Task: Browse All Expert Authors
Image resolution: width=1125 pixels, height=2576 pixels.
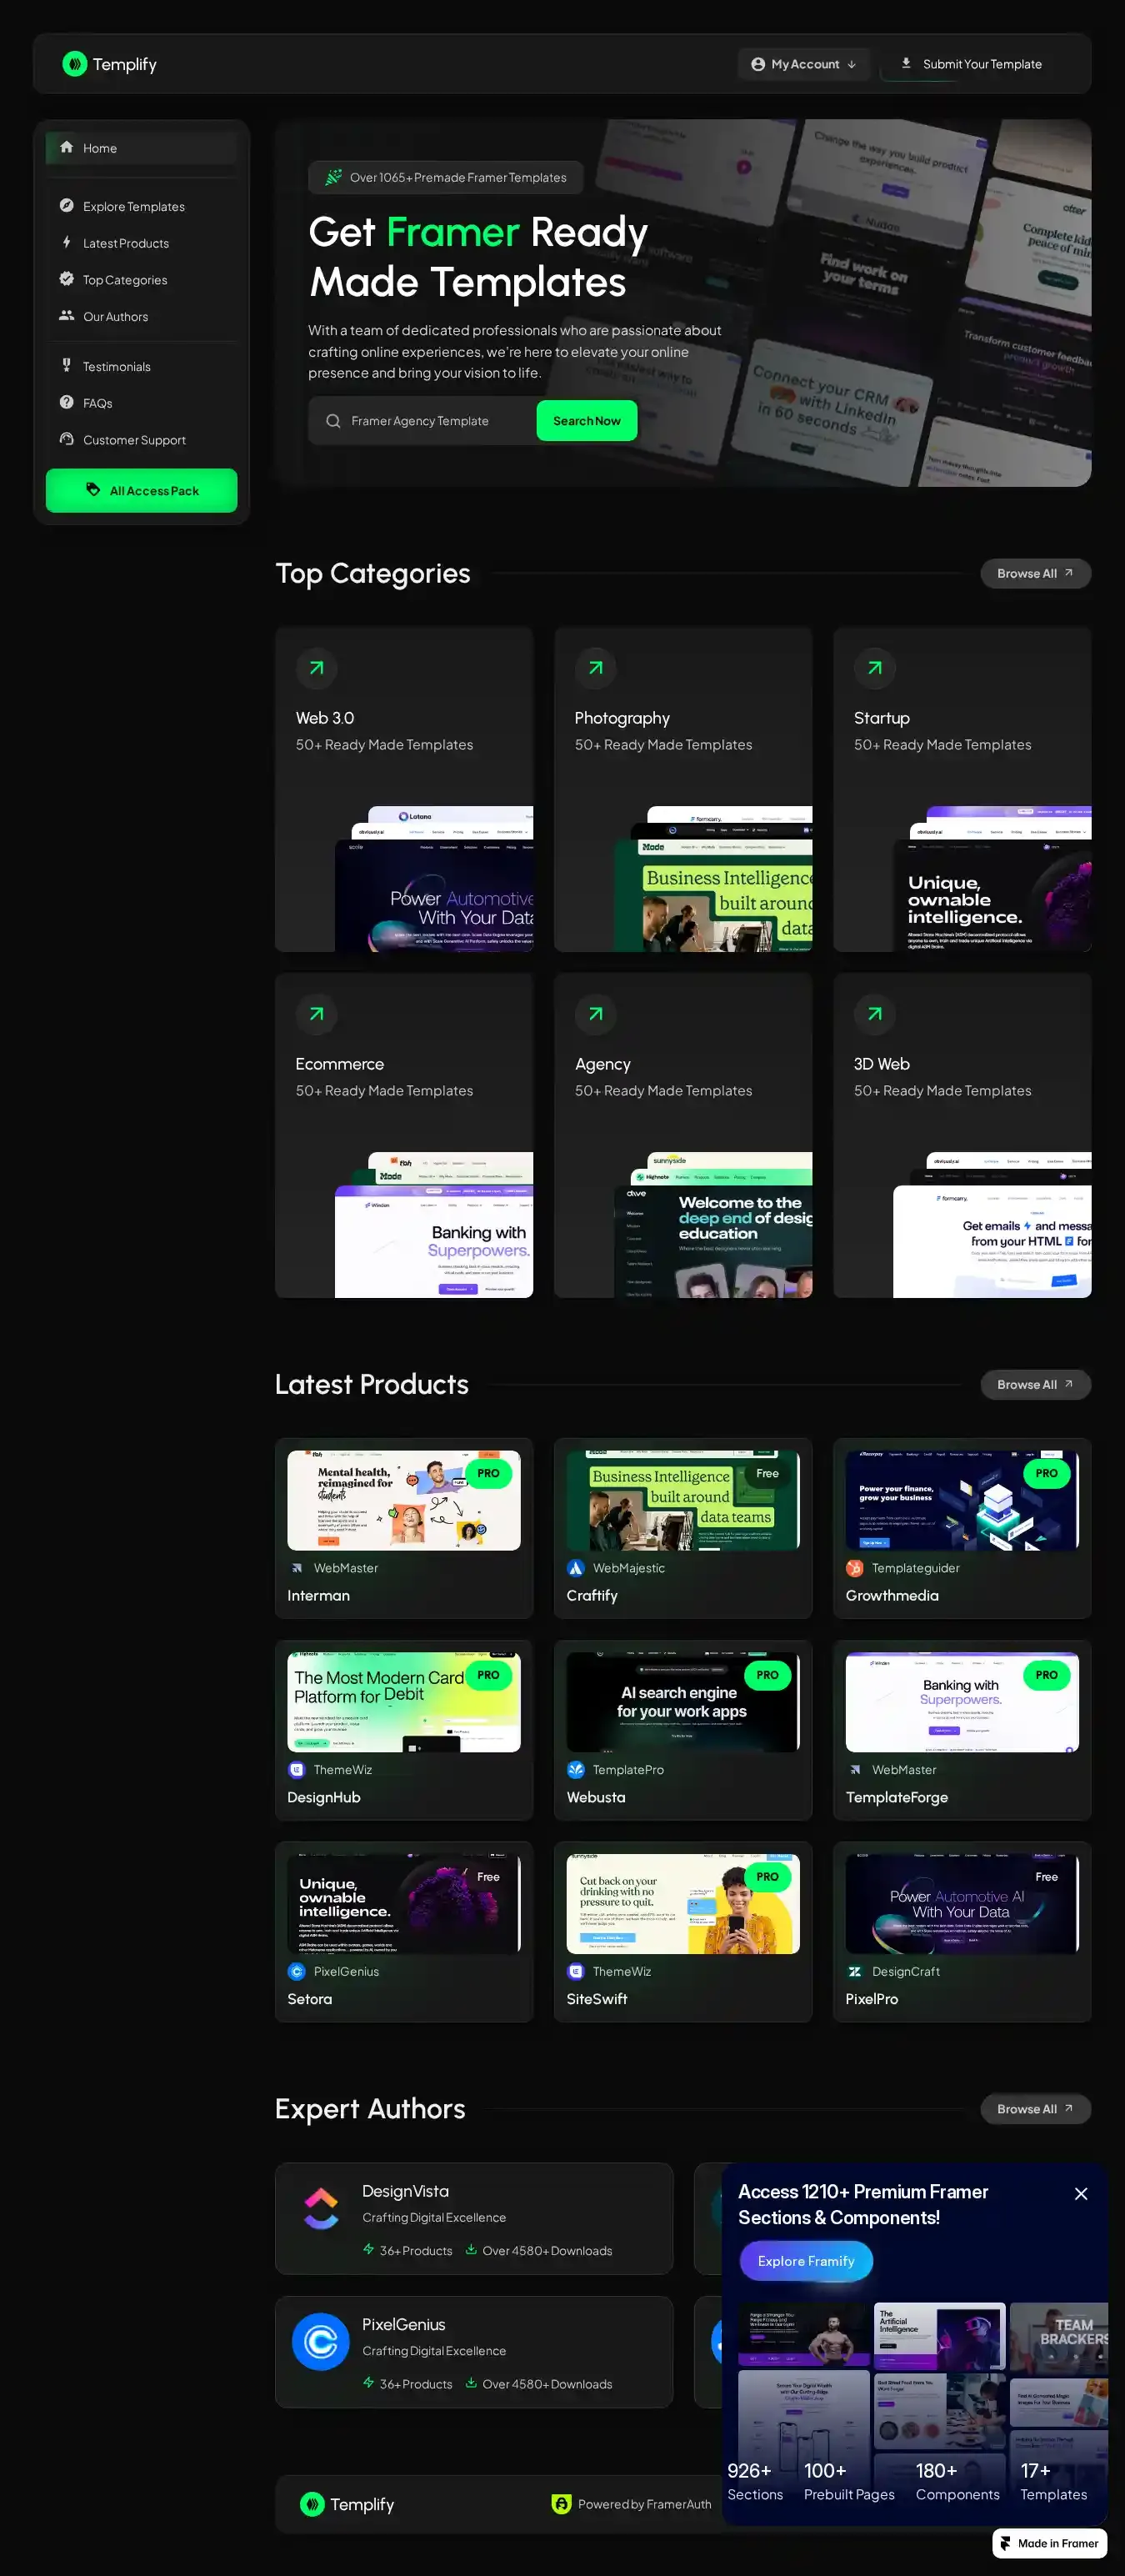Action: (1035, 2109)
